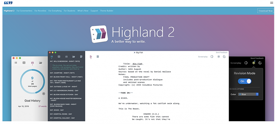Click the asterisk revision icon in the white editor toolbar
This screenshot has width=277, height=124.
tap(219, 57)
